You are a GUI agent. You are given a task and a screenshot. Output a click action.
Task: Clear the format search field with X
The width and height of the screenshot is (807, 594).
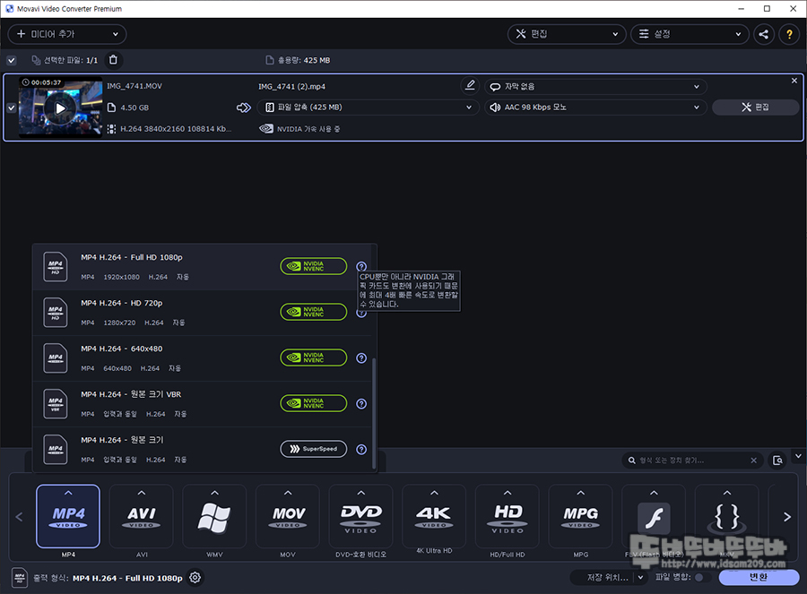[753, 461]
